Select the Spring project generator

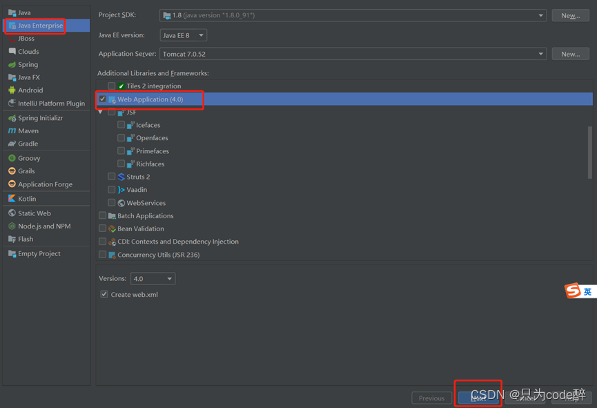(26, 64)
